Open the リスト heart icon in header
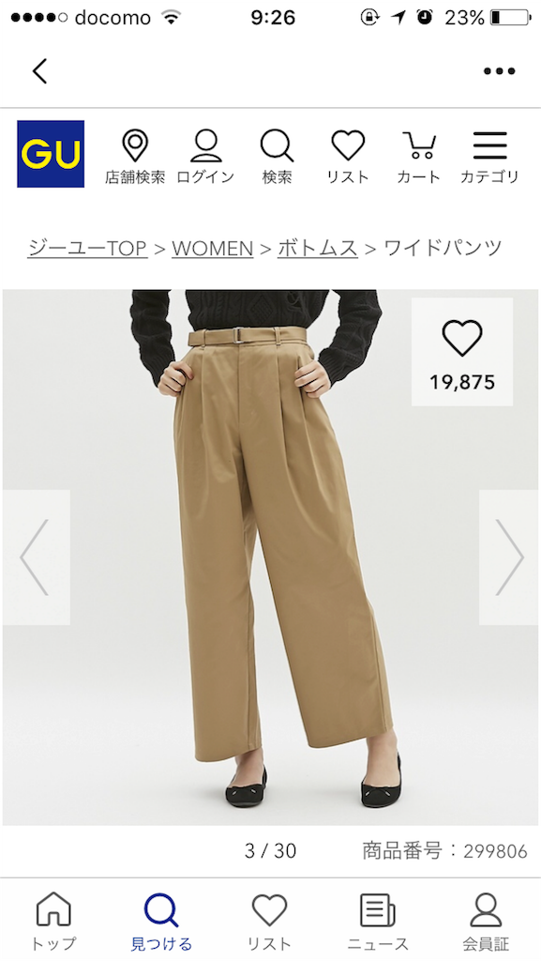 click(348, 158)
